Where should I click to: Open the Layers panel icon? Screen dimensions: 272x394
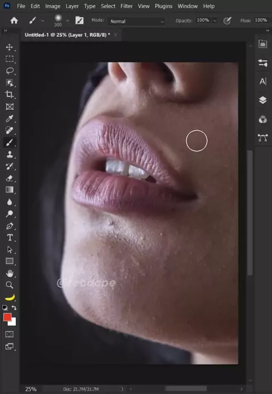(263, 100)
